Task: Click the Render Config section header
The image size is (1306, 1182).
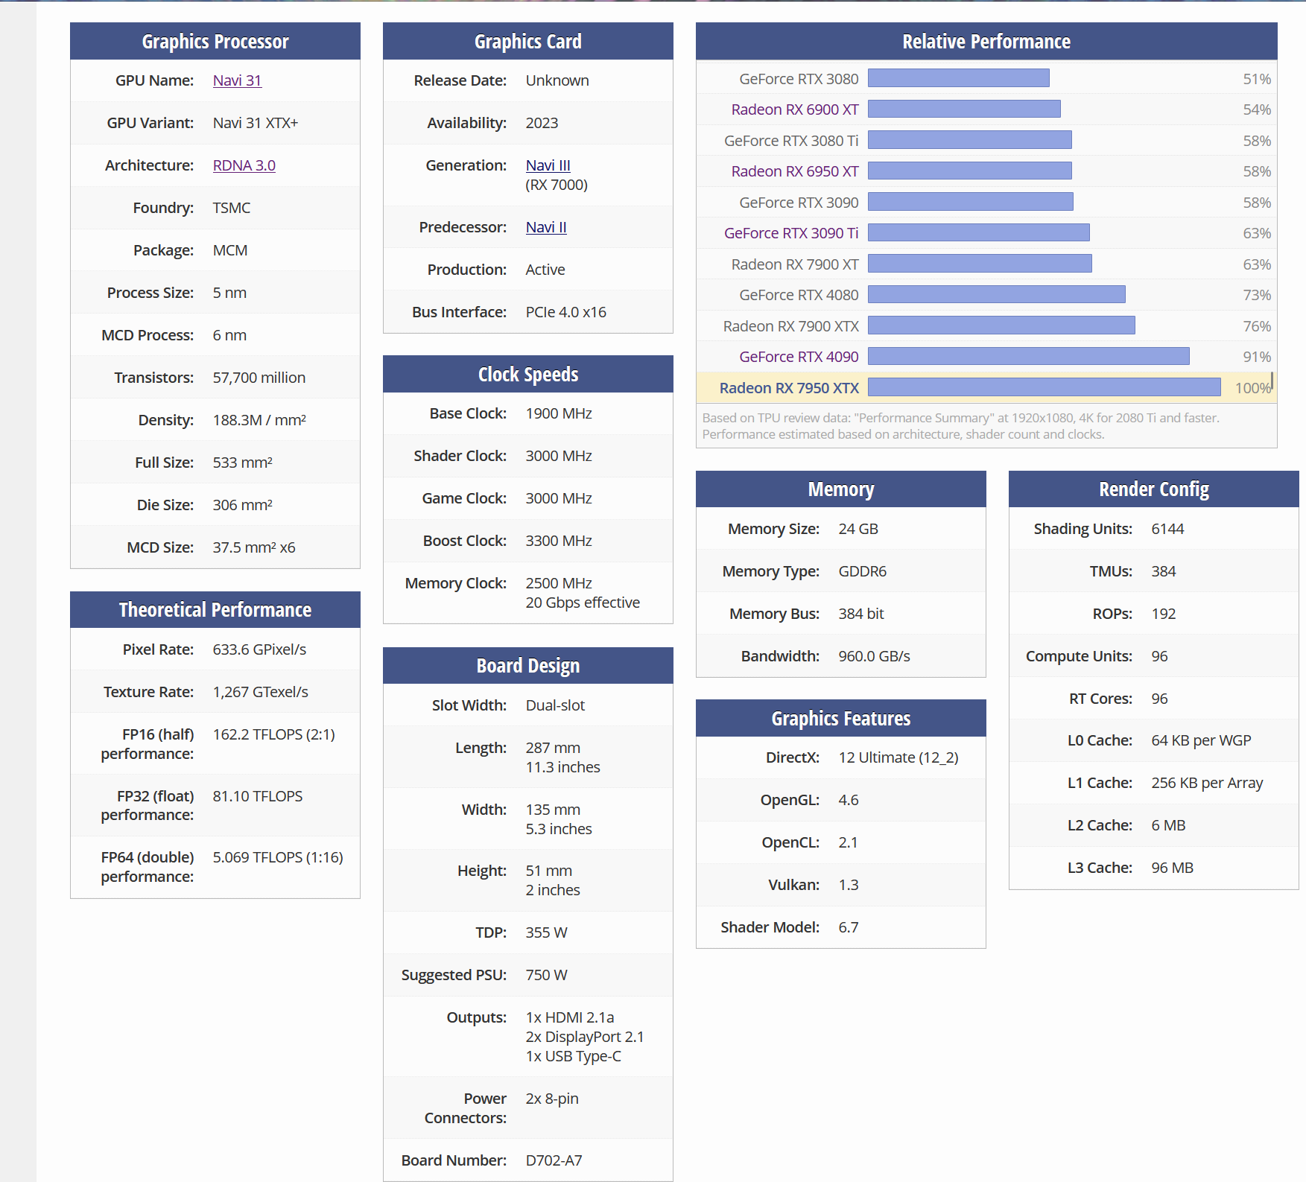Action: click(1154, 489)
